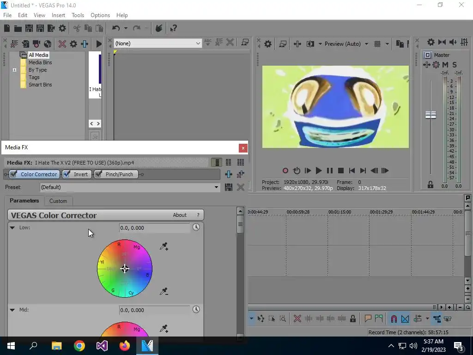Open Project Properties gear icon in main toolbar

tap(62, 28)
